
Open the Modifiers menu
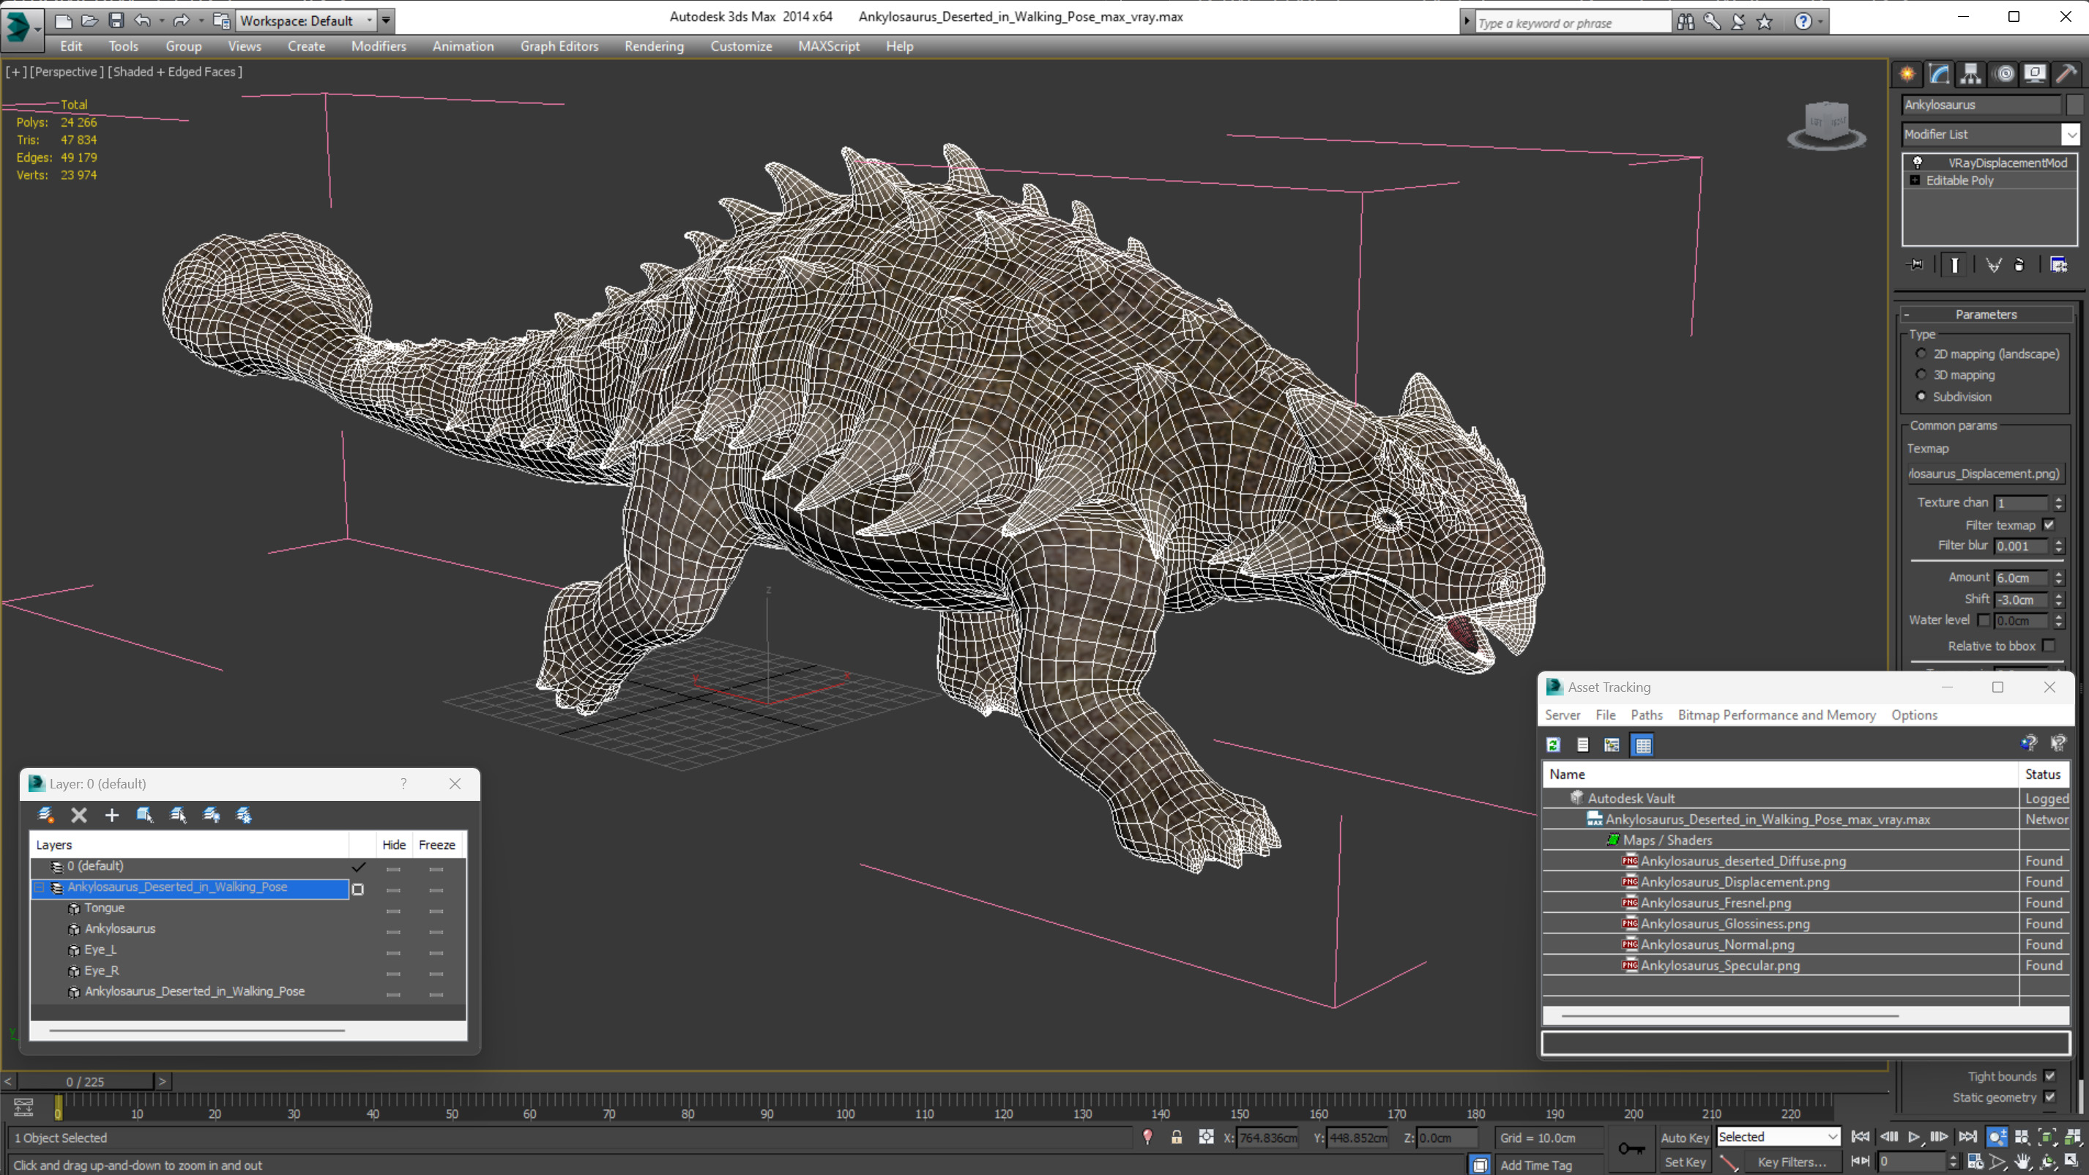[378, 46]
